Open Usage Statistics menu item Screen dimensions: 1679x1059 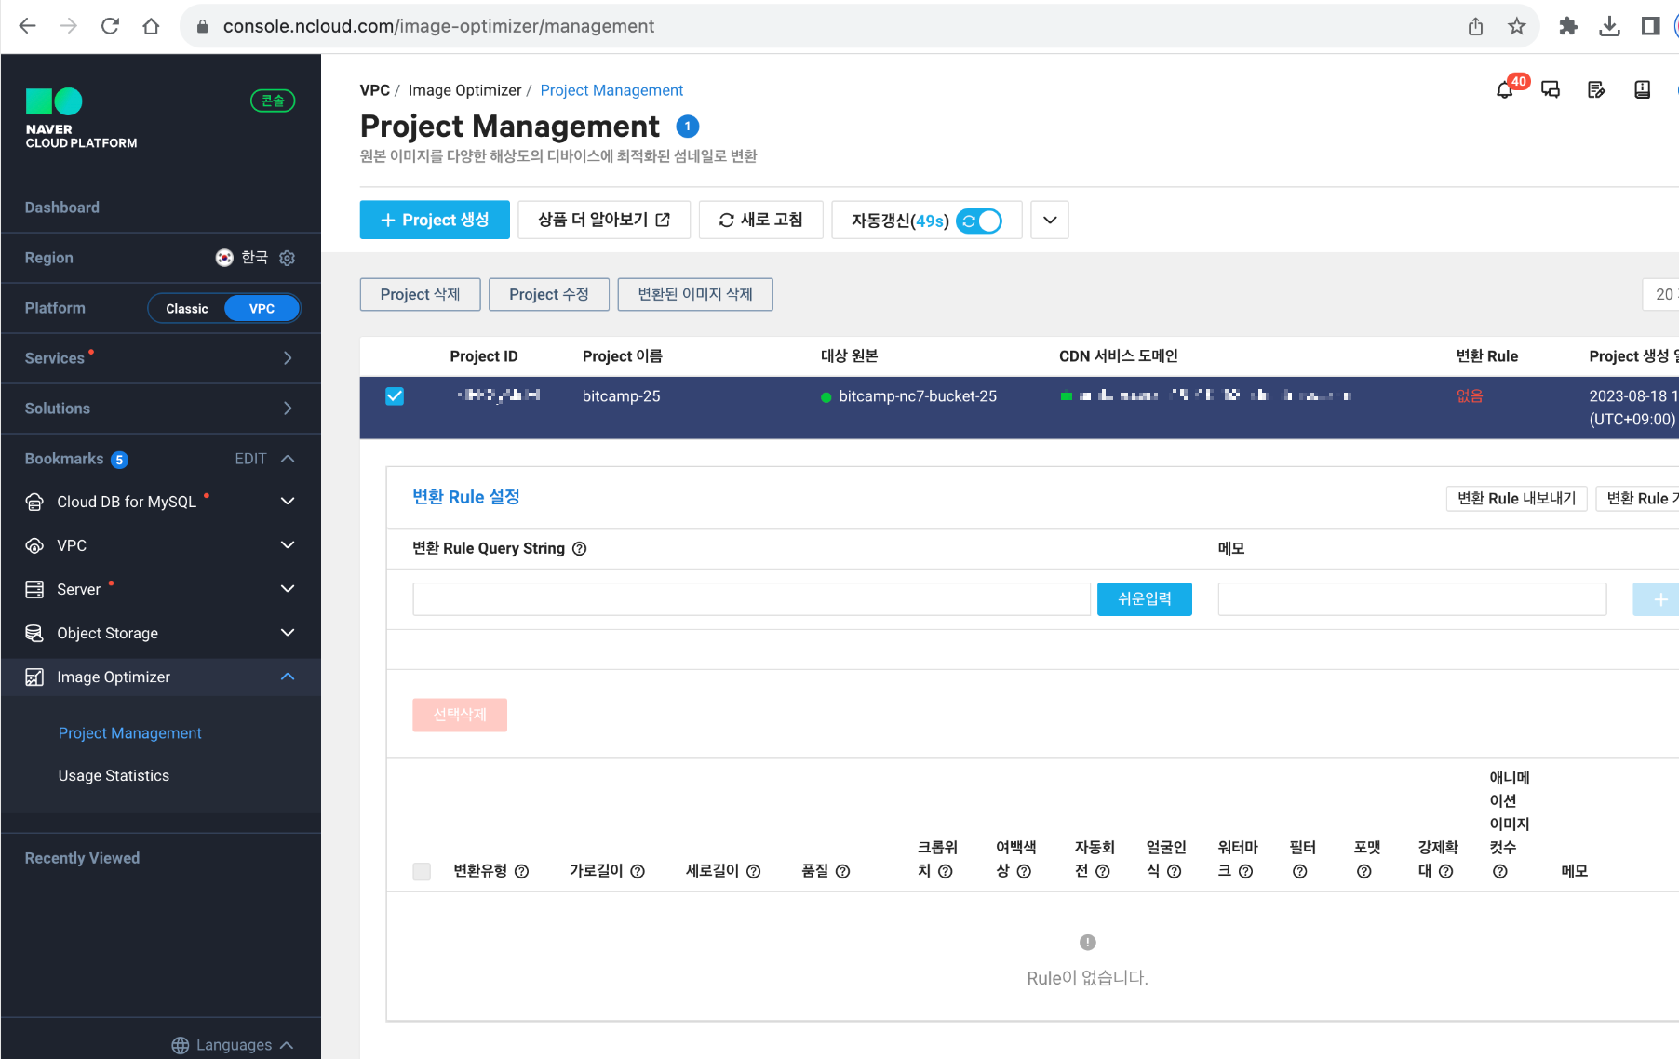(114, 776)
